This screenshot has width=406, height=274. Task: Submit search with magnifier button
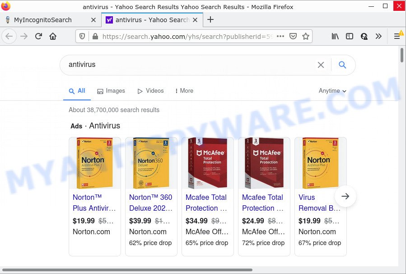tap(342, 65)
